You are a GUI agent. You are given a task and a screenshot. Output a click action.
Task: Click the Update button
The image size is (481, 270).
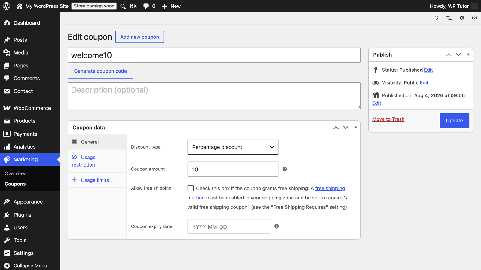pos(454,121)
